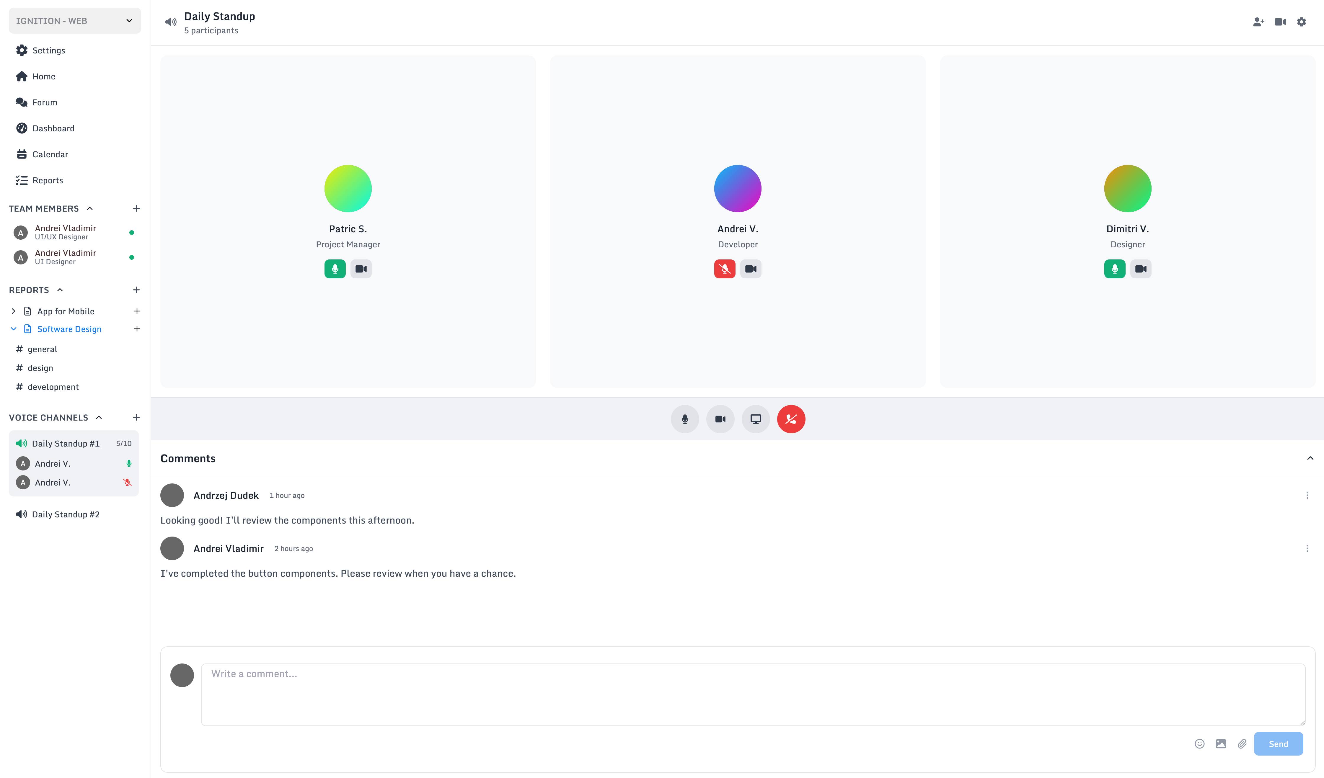Click the attach file paperclip icon
This screenshot has height=778, width=1324.
pyautogui.click(x=1242, y=744)
